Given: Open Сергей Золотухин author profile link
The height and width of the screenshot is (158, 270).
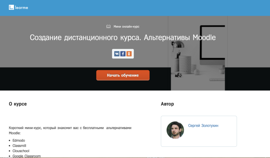Looking at the screenshot, I should [x=203, y=126].
